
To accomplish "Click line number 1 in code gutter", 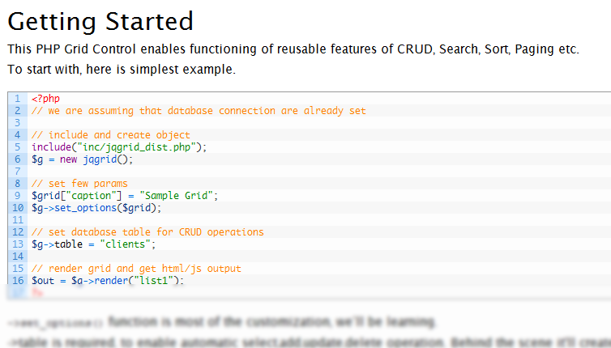I will pos(17,99).
